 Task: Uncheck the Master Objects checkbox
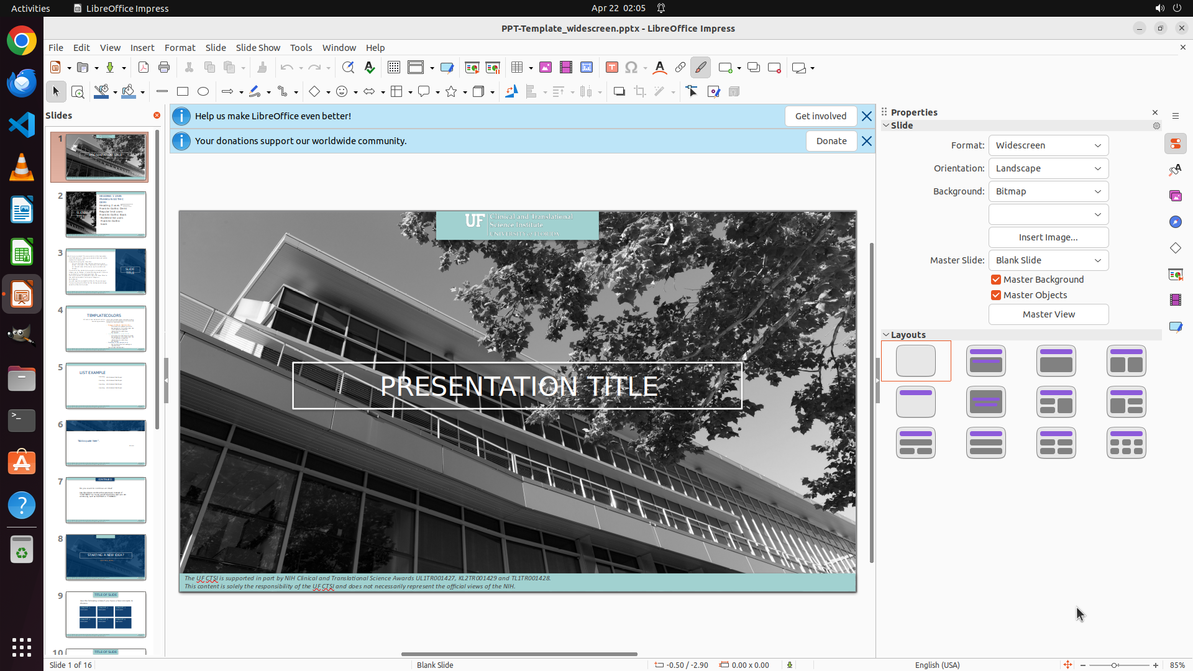(996, 295)
